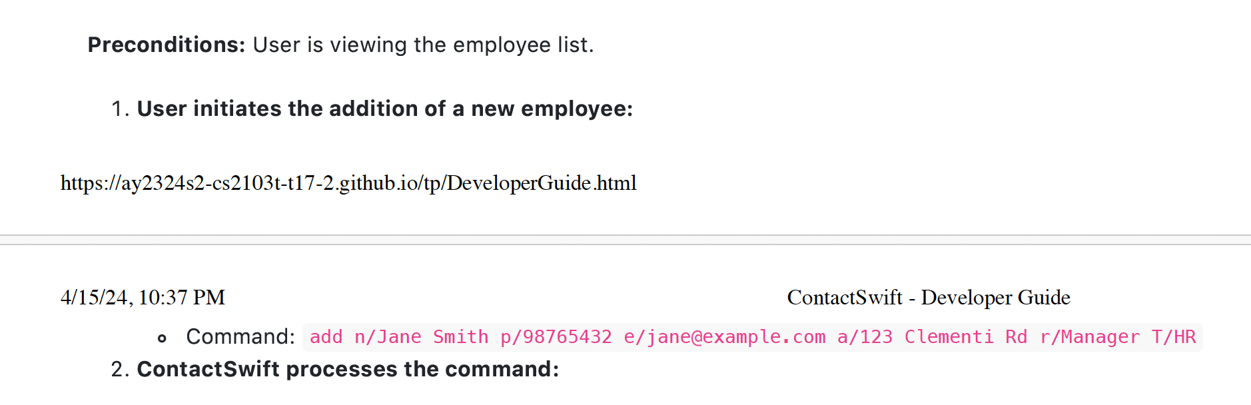
Task: Click the Preconditions line about employee list
Action: (x=340, y=45)
